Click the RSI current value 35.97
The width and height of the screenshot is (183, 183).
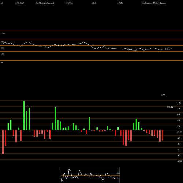(168, 49)
